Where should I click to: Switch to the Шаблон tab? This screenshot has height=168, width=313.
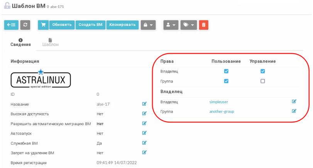(50, 42)
